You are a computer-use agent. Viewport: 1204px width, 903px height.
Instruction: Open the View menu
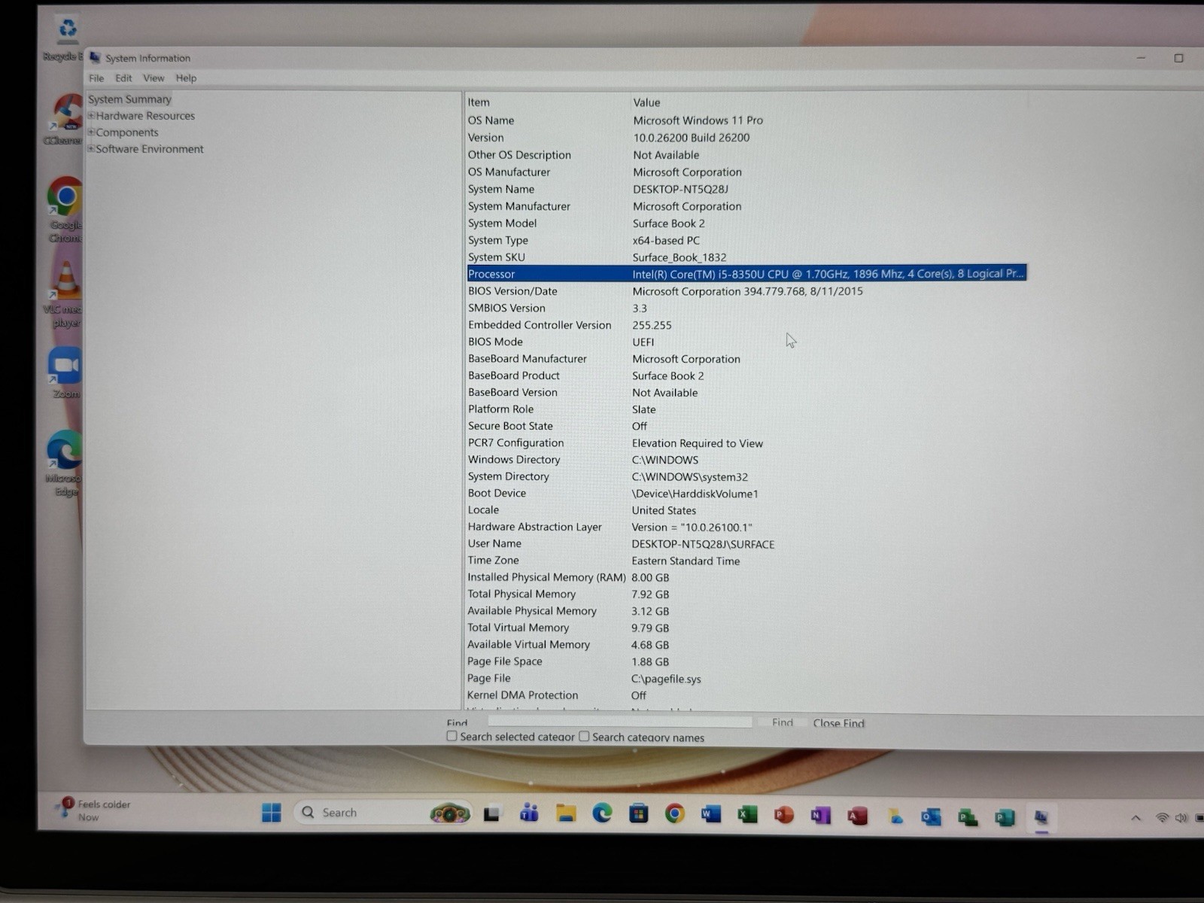[154, 78]
